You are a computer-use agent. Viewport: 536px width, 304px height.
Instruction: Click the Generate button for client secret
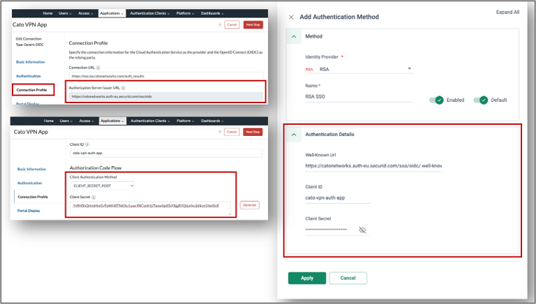click(x=250, y=205)
